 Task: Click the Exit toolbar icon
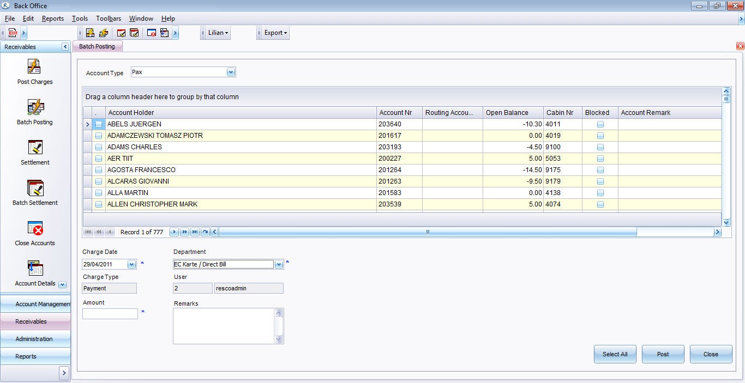(13, 33)
